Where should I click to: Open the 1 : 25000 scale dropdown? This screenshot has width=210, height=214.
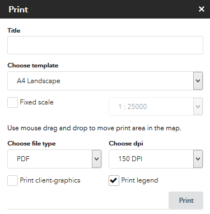click(x=156, y=106)
